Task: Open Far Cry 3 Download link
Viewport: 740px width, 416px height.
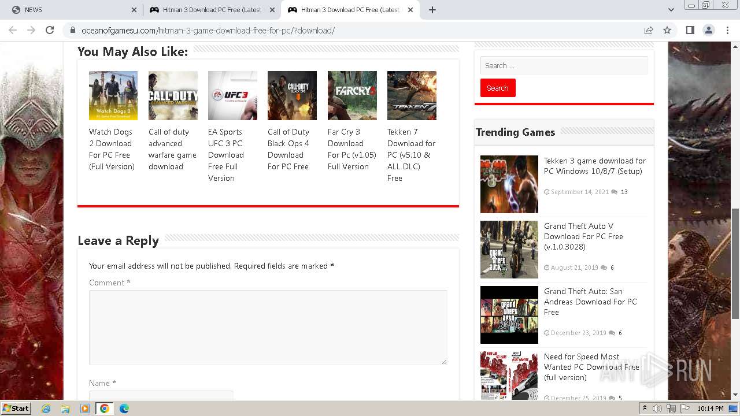Action: pos(352,149)
